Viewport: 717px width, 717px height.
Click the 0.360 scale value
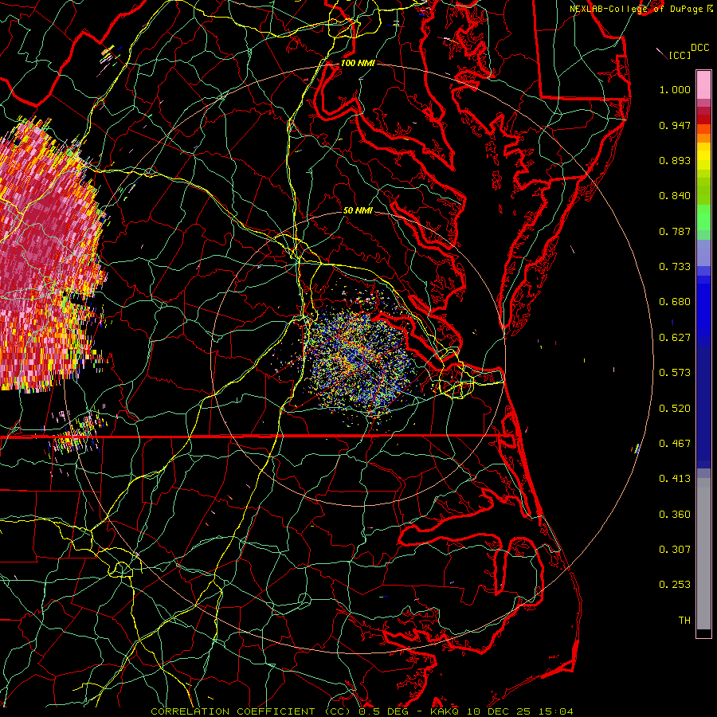click(x=675, y=515)
